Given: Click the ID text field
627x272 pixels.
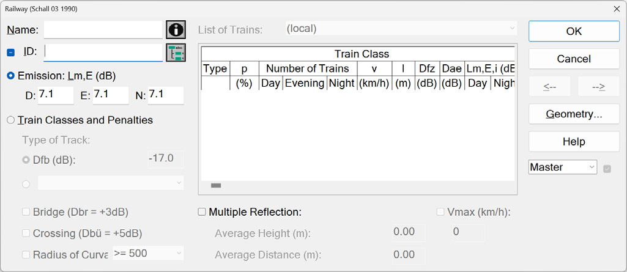Looking at the screenshot, I should [x=103, y=53].
